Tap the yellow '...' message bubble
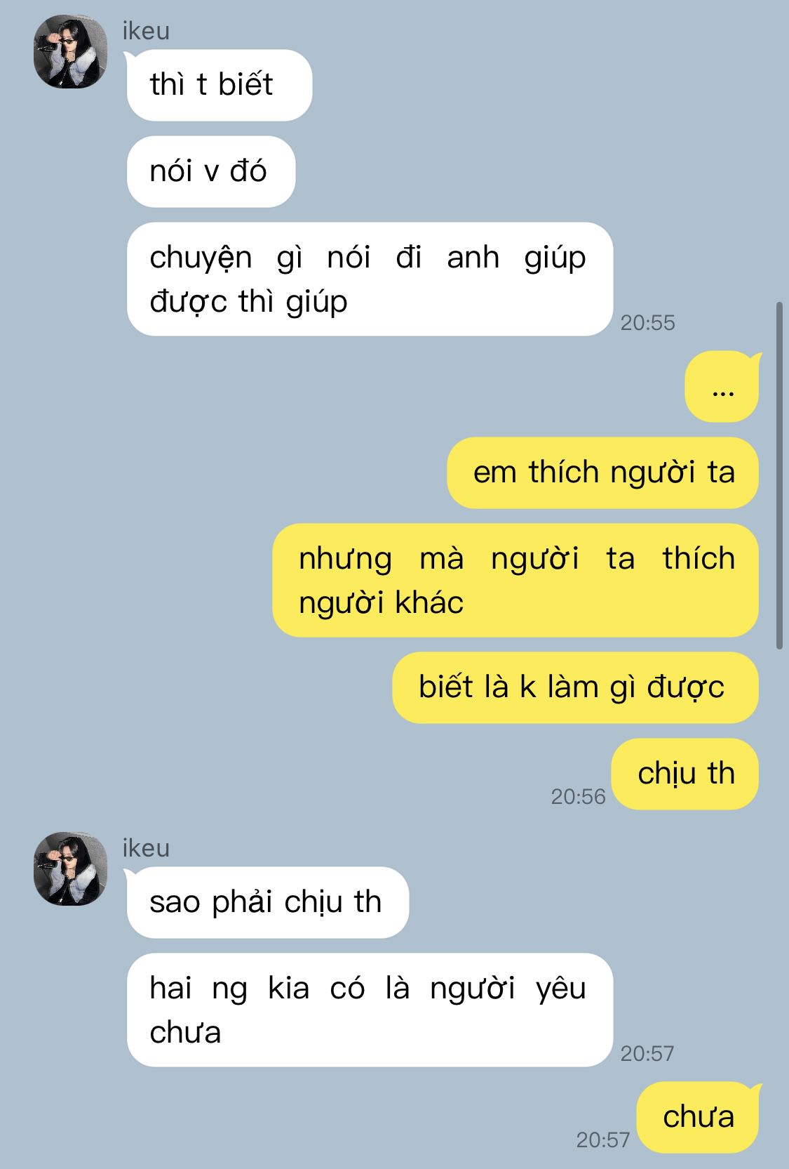The width and height of the screenshot is (789, 1169). [x=722, y=387]
